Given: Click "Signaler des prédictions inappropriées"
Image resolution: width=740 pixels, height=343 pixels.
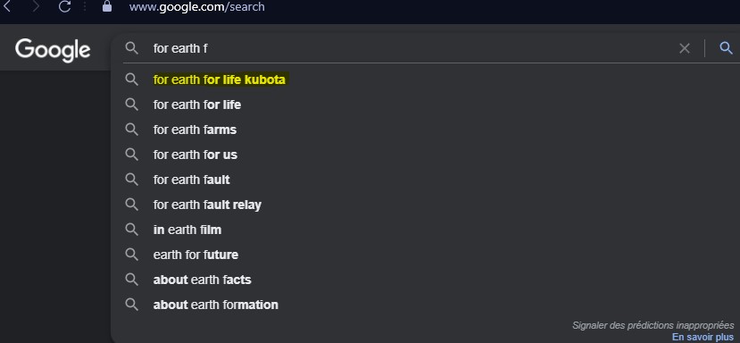Looking at the screenshot, I should [653, 325].
